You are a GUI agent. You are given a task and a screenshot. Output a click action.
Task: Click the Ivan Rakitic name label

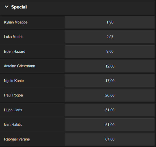(13, 124)
